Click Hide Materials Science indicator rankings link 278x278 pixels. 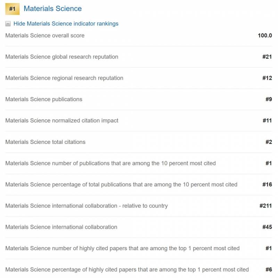coord(66,24)
